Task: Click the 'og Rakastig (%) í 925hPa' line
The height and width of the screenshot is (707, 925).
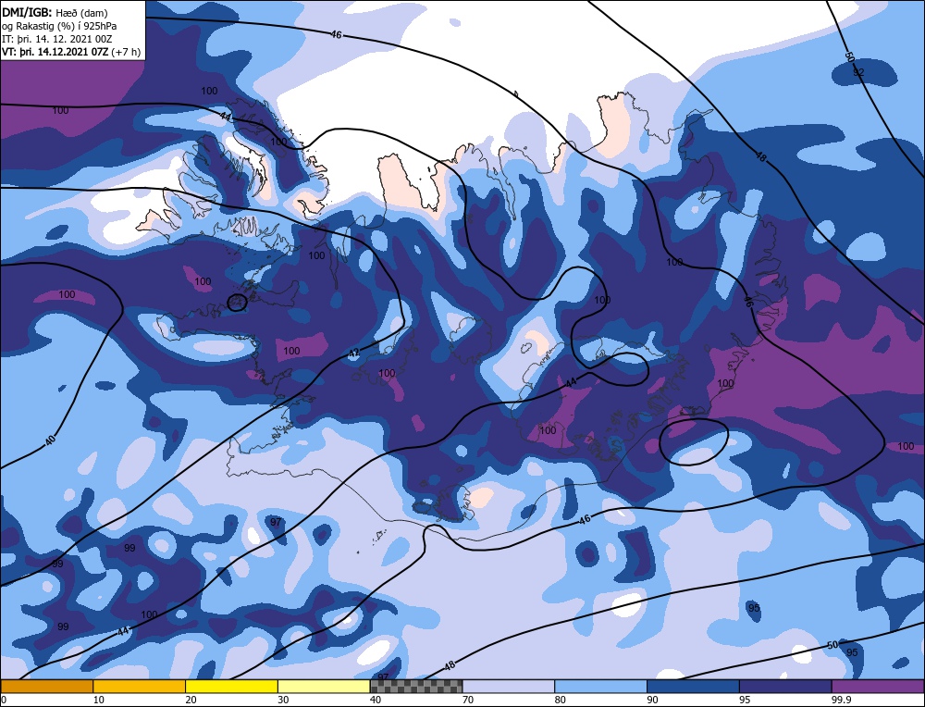Action: click(x=59, y=26)
